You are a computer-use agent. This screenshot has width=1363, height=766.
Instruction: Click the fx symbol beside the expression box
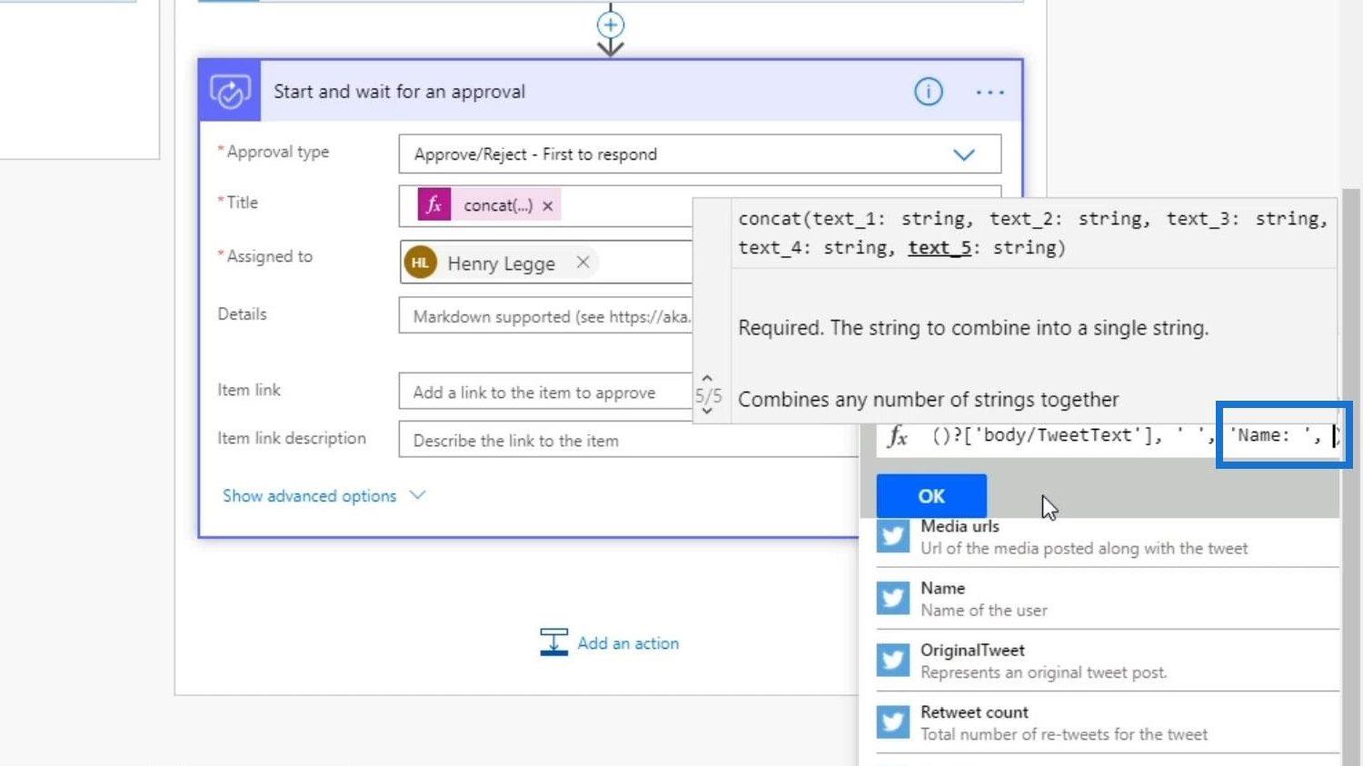tap(898, 436)
